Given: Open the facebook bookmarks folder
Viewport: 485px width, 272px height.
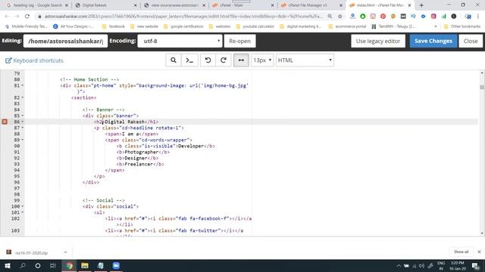Looking at the screenshot, I should pyautogui.click(x=113, y=26).
